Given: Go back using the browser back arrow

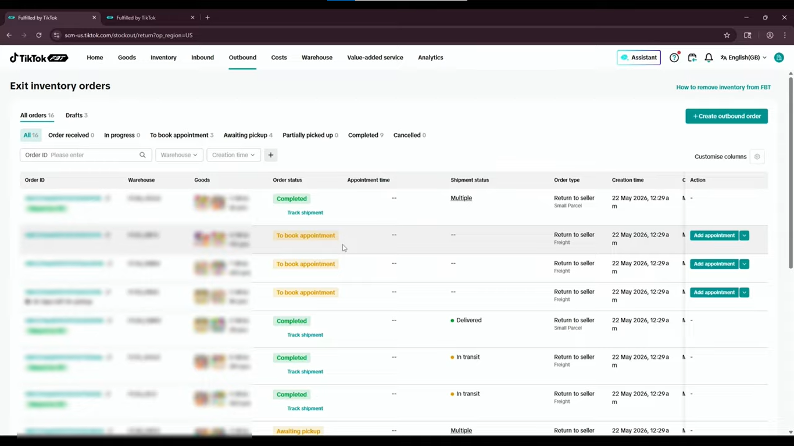Looking at the screenshot, I should click(9, 35).
